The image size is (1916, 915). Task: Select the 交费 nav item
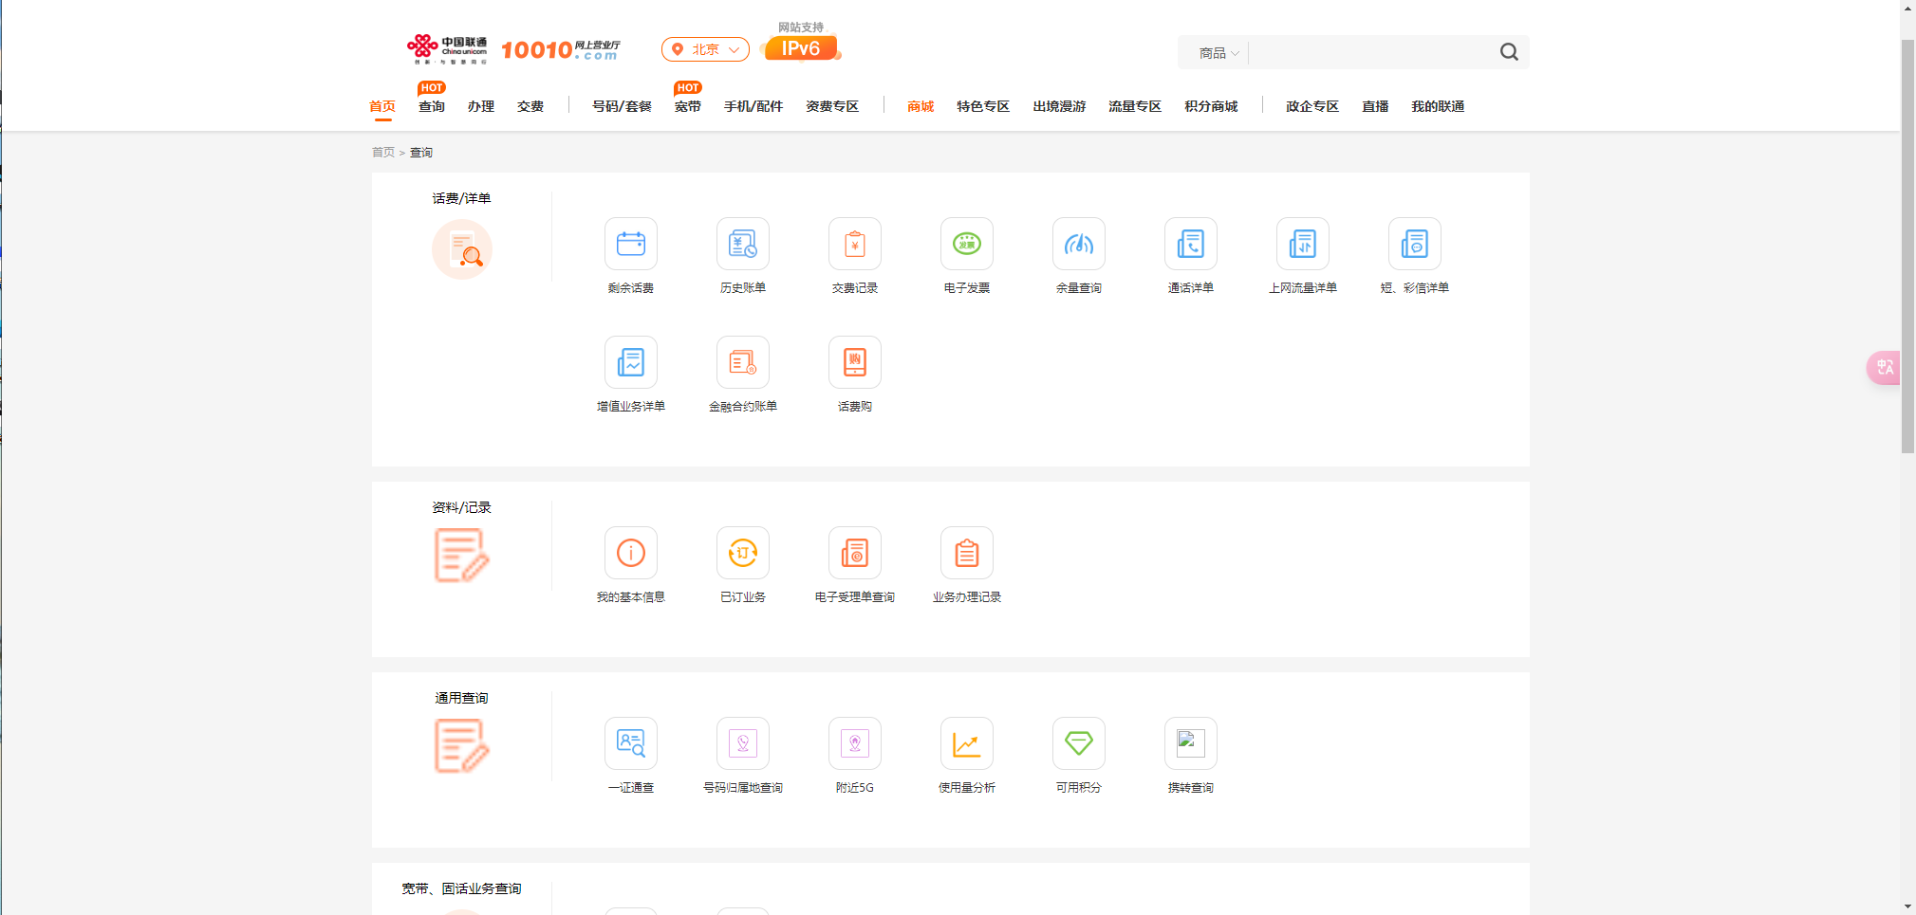point(530,106)
